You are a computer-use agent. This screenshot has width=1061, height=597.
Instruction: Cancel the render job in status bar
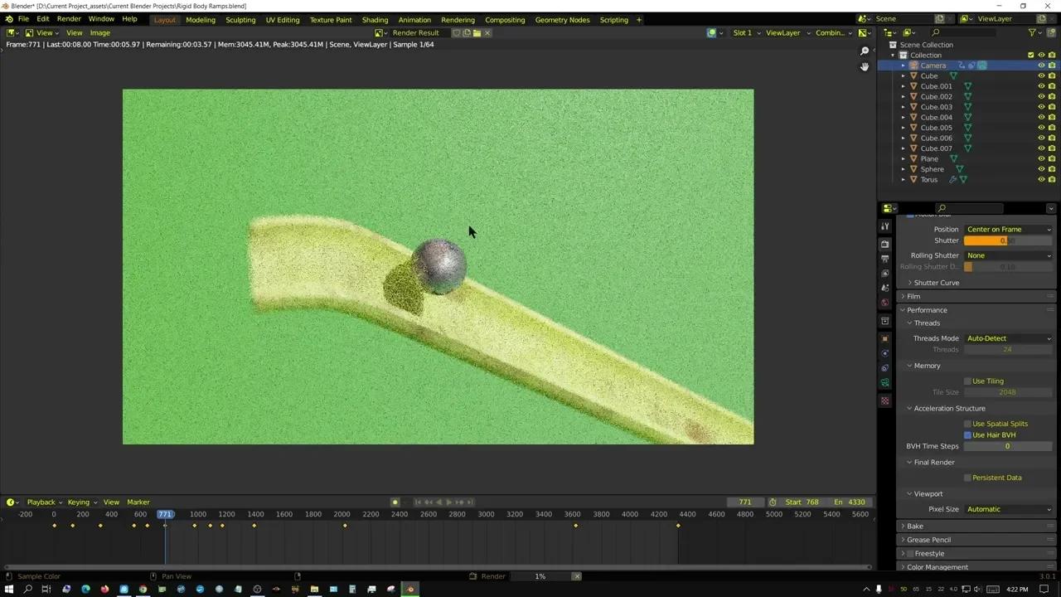(577, 576)
